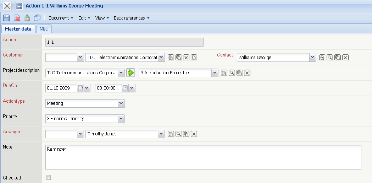Expand the Customer name dropdown arrow
This screenshot has height=183, width=372.
(x=161, y=57)
